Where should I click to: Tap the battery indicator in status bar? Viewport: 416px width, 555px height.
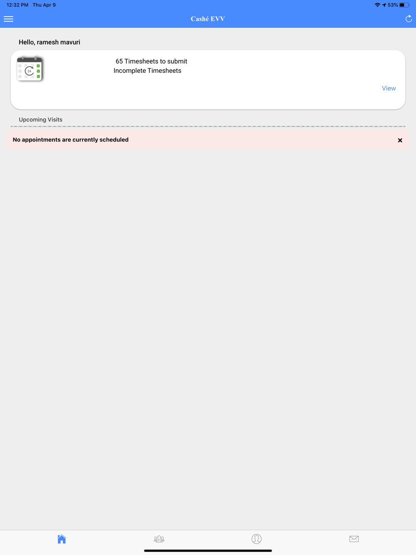[x=404, y=5]
